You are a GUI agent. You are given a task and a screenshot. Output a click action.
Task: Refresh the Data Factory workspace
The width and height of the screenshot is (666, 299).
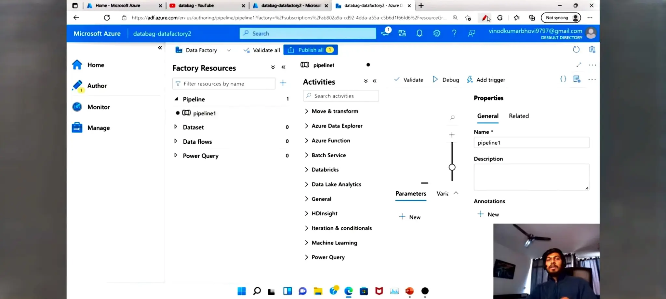(x=576, y=50)
